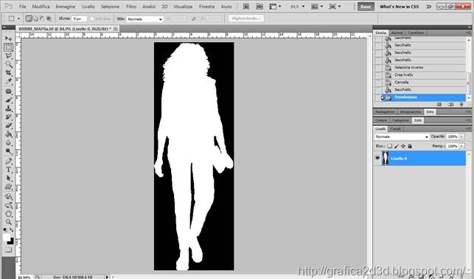Open tool preset picker dropdown arrow
The image size is (474, 279).
point(18,18)
